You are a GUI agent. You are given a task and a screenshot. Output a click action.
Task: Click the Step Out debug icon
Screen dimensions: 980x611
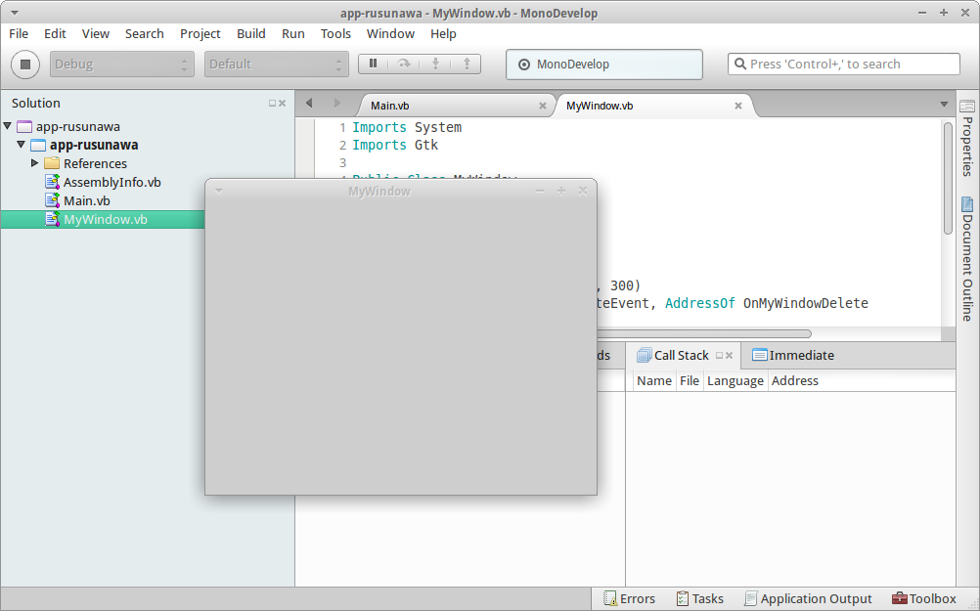click(x=467, y=64)
